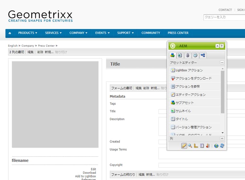The width and height of the screenshot is (245, 180).
Task: Click the COMMUNITY navigation item
Action: 151,33
